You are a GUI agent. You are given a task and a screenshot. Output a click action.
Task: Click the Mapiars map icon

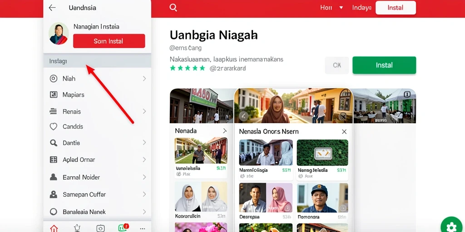coord(54,95)
